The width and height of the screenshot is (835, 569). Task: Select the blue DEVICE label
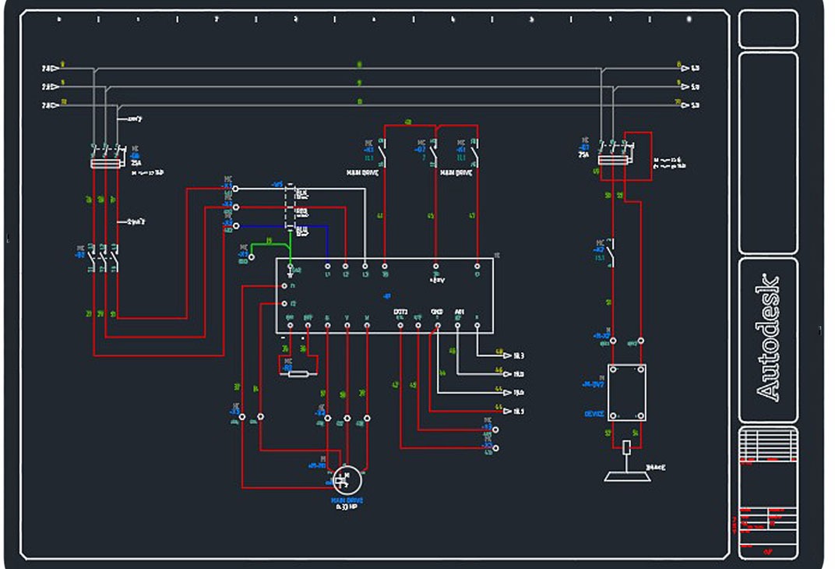[x=594, y=414]
